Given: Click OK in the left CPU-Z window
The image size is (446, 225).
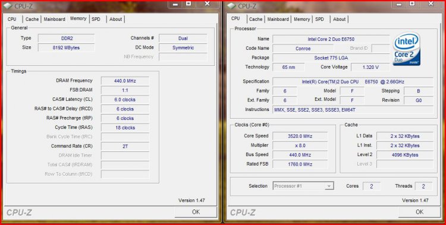Looking at the screenshot, I should [x=196, y=212].
